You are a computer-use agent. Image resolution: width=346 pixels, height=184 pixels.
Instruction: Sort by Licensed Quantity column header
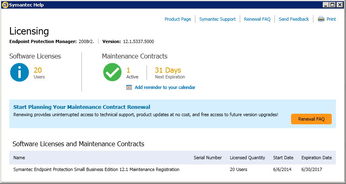tap(247, 158)
